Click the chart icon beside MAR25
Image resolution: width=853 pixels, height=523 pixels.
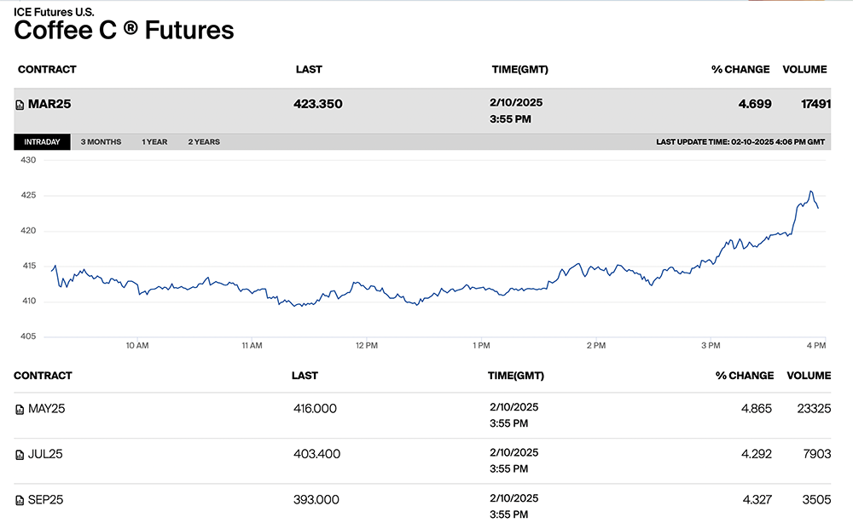20,105
